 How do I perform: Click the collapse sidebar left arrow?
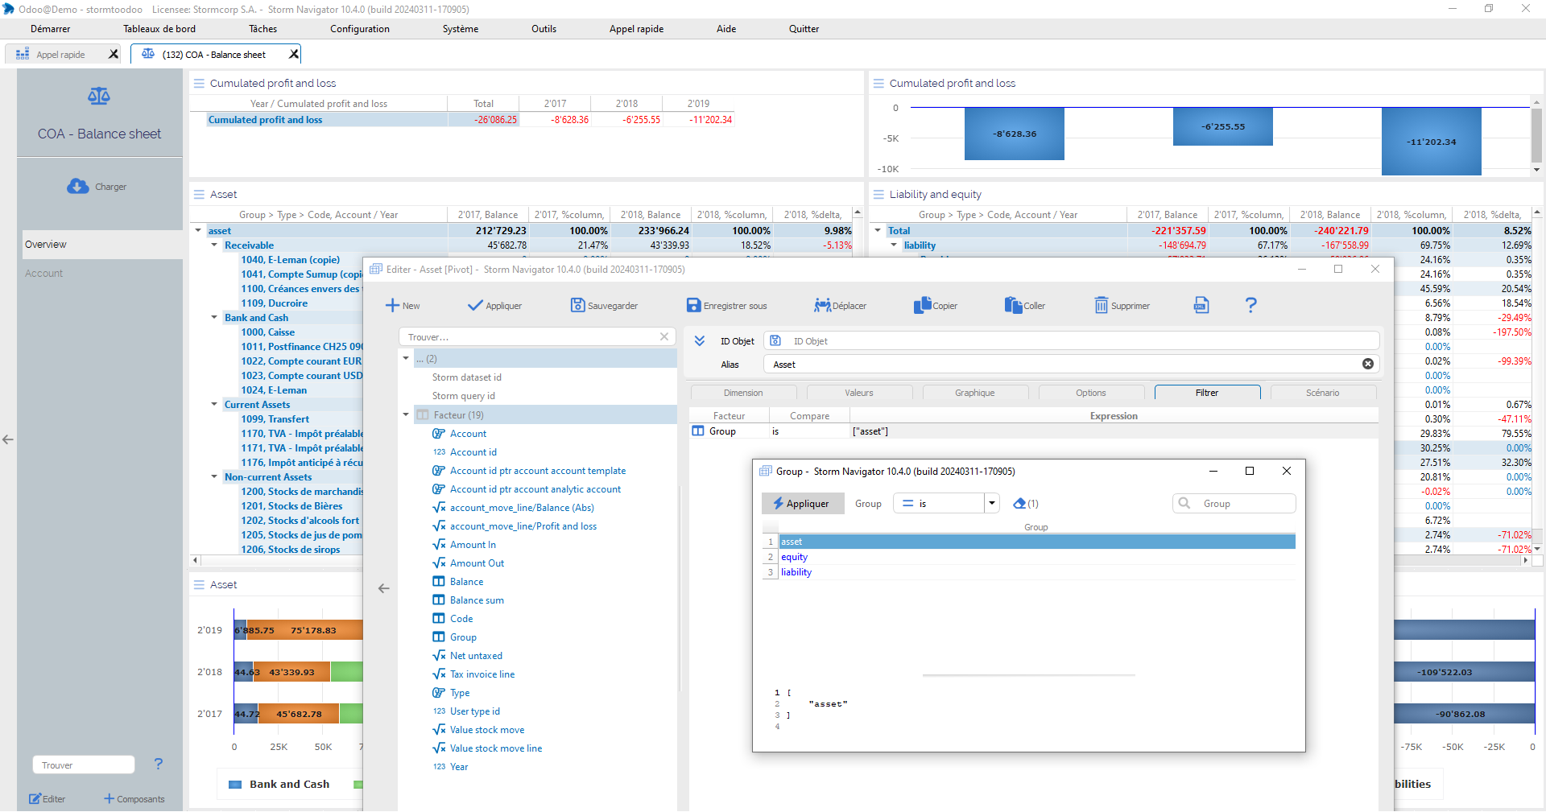8,439
